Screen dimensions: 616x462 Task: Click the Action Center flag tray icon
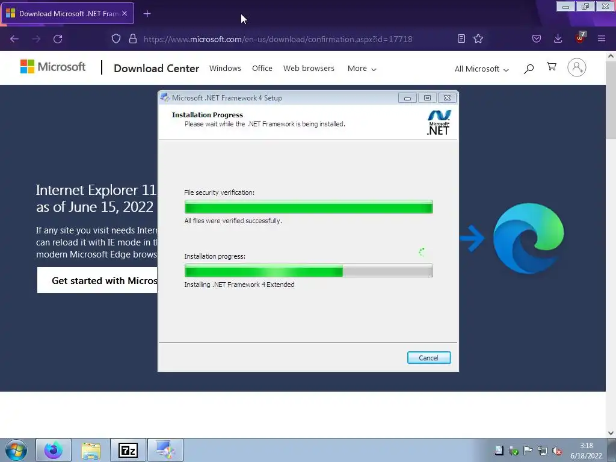pos(528,451)
